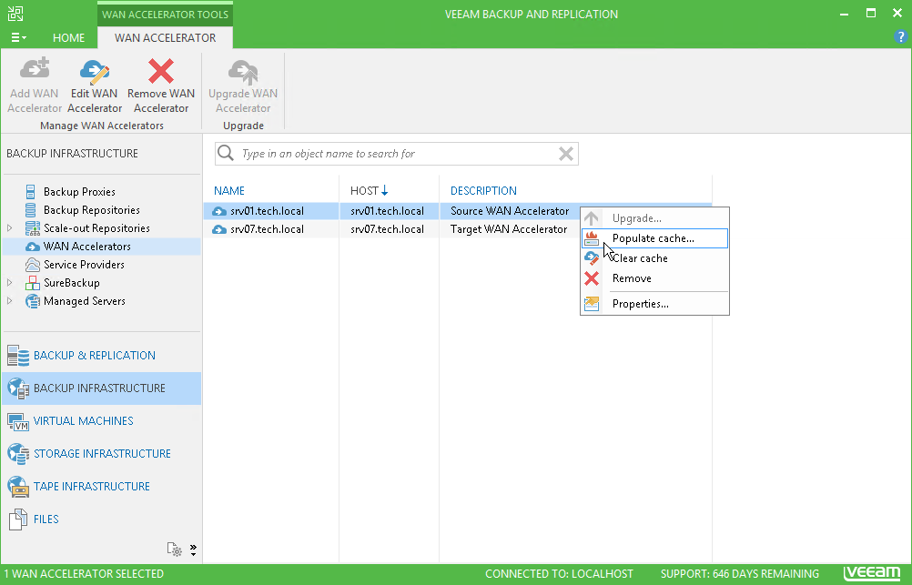Click the Veeam logo in status bar
The image size is (912, 585).
coord(872,573)
